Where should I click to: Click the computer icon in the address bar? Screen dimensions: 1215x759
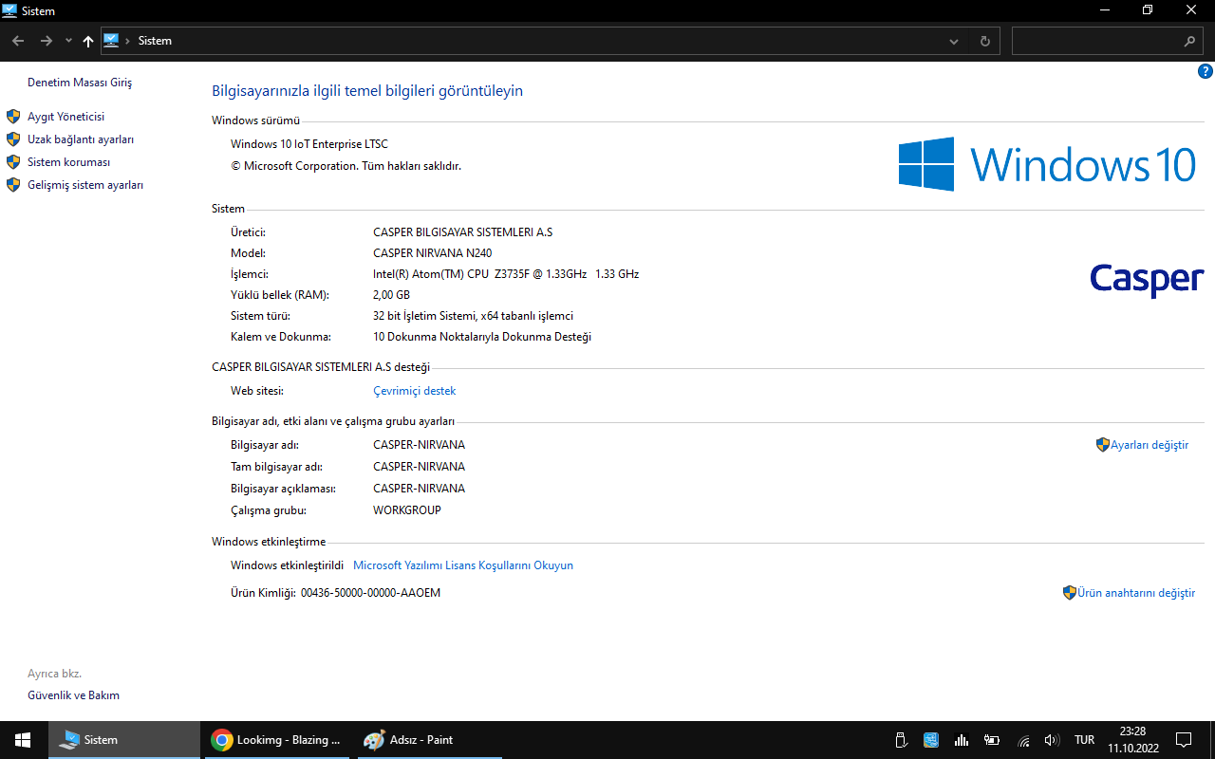tap(111, 41)
